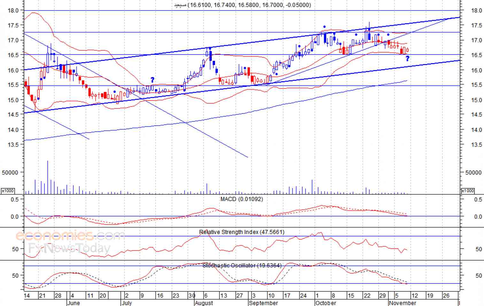The height and width of the screenshot is (306, 484).
Task: Click the 50000 label on left volume axis
Action: pyautogui.click(x=10, y=172)
